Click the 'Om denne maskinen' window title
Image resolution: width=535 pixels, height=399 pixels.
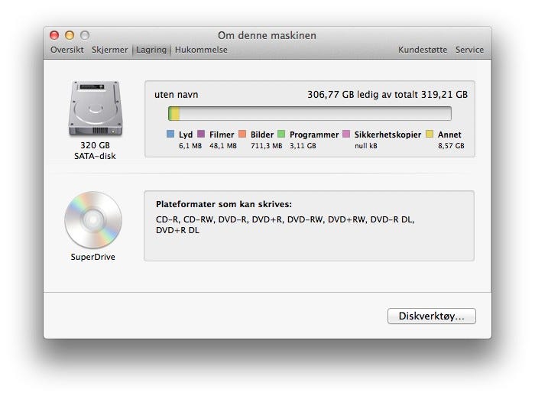coord(267,35)
